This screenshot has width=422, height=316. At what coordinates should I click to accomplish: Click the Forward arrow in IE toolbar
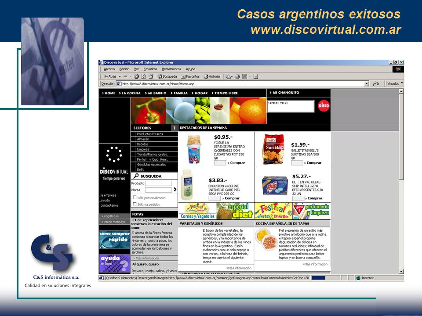pos(125,76)
